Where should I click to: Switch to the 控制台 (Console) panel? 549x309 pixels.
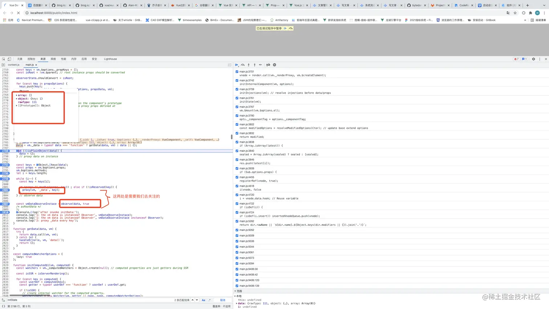32,59
